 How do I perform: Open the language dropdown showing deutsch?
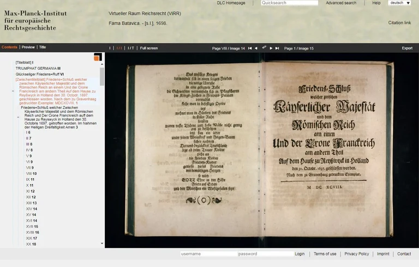[x=399, y=3]
